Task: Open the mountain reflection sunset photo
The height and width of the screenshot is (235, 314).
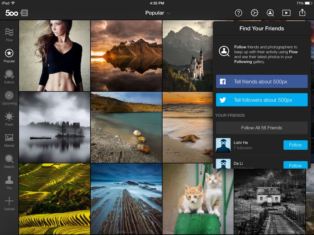Action: (x=126, y=56)
